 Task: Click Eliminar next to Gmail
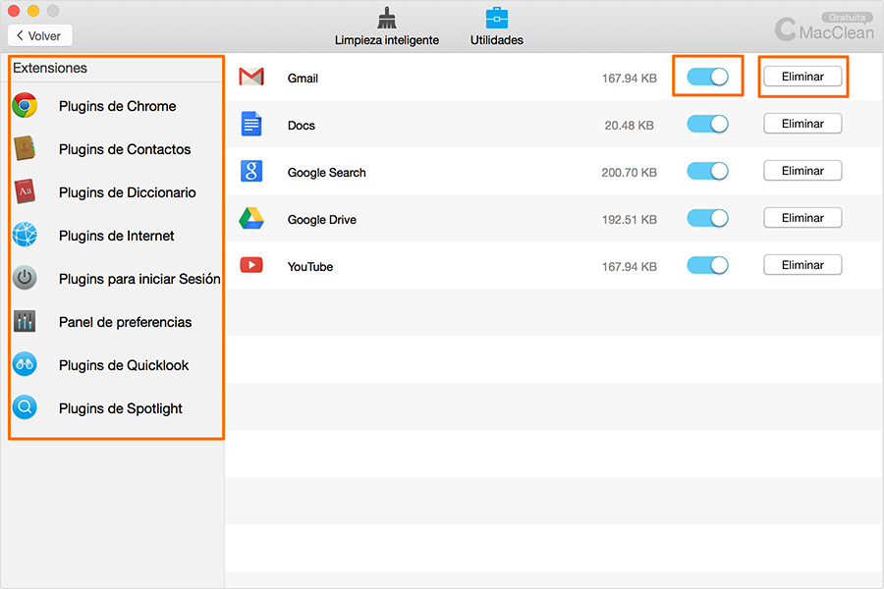(x=802, y=76)
